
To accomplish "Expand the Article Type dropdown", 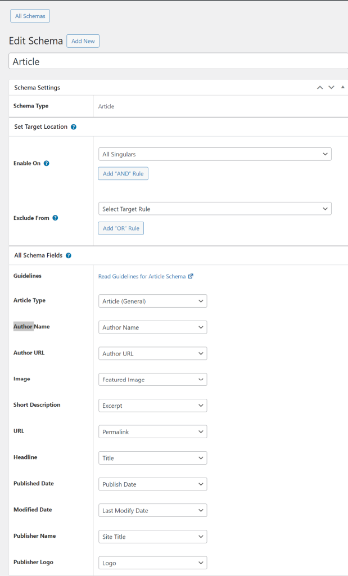I will pyautogui.click(x=152, y=301).
